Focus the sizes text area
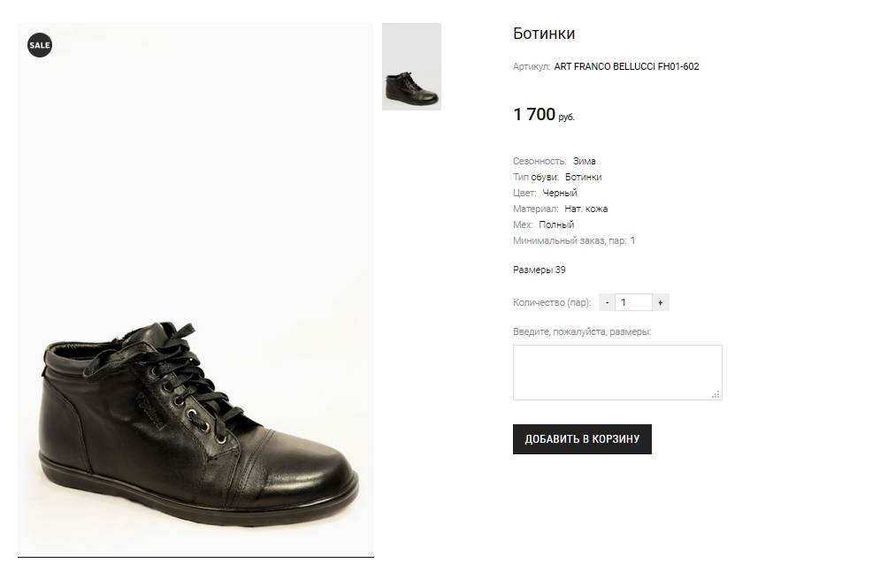Screen dimensions: 880x586 [x=616, y=371]
